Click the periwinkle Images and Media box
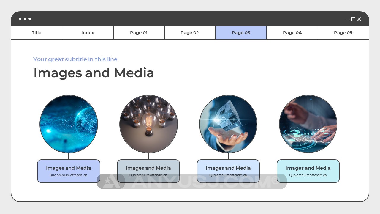380x214 pixels. (69, 171)
